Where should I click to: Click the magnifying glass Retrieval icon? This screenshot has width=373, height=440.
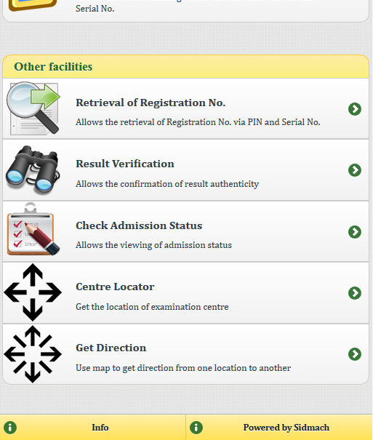tap(33, 108)
